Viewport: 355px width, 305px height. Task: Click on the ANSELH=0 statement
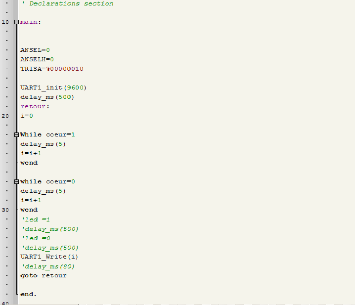(37, 59)
